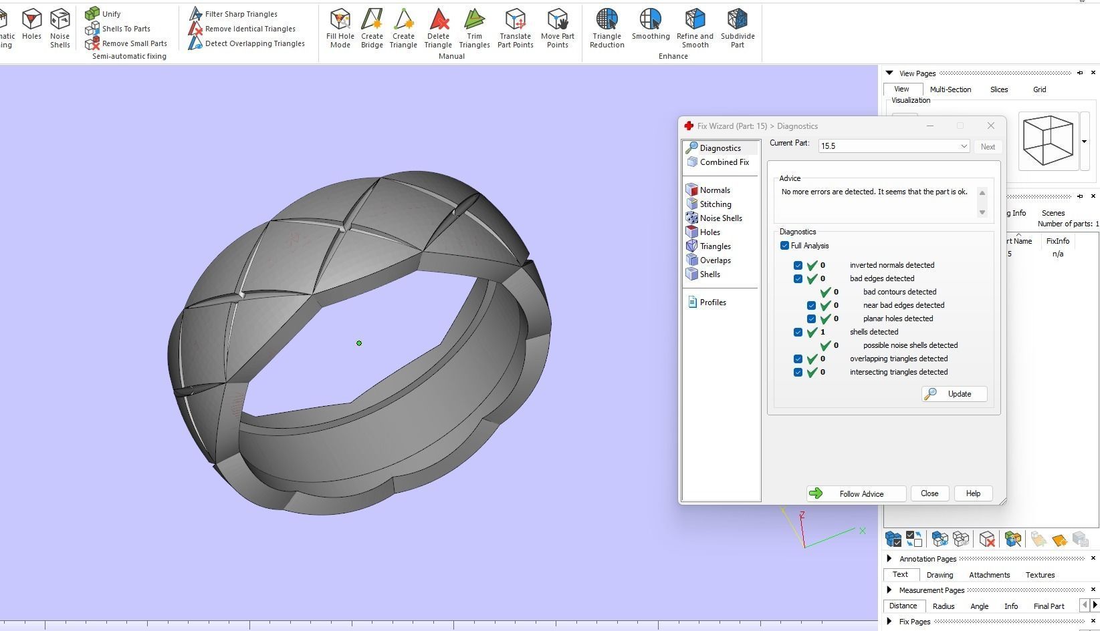Open view cube dropdown arrow
1100x631 pixels.
click(1084, 142)
